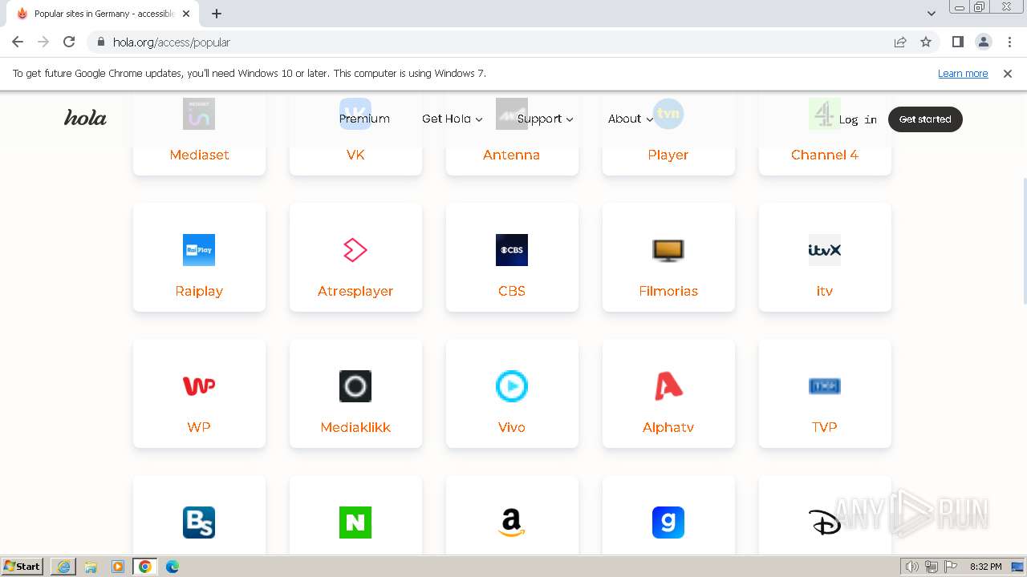This screenshot has width=1027, height=577.
Task: Open the Raiplay site icon
Action: [199, 250]
